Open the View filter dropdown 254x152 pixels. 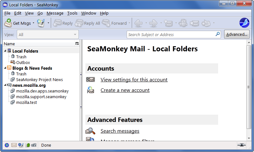coord(48,35)
